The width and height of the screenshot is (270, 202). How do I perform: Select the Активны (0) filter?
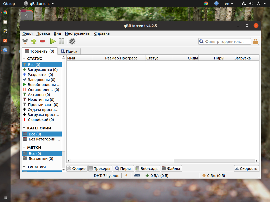pos(42,94)
